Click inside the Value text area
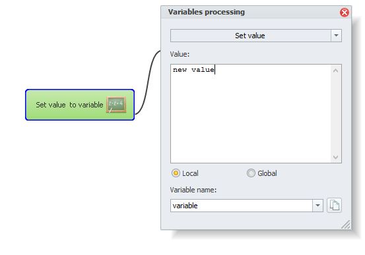This screenshot has height=255, width=365. [x=251, y=114]
